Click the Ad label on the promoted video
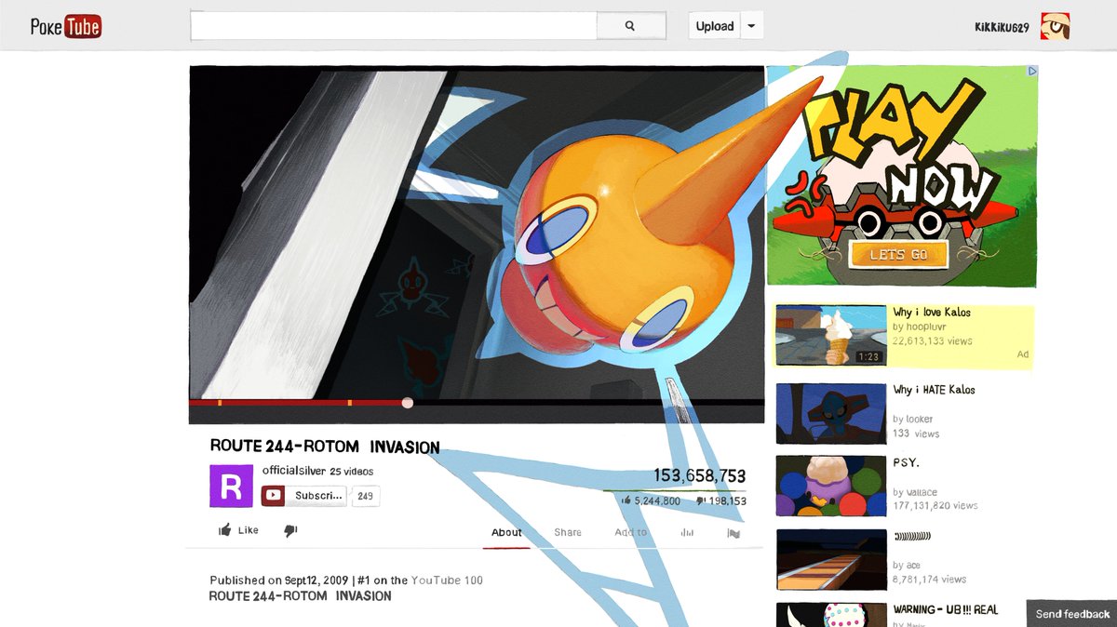The image size is (1117, 627). point(1023,354)
